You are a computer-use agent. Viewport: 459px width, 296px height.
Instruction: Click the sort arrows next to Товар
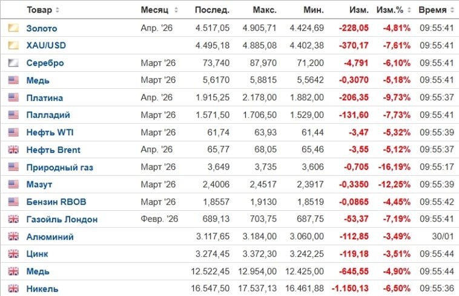pyautogui.click(x=58, y=10)
